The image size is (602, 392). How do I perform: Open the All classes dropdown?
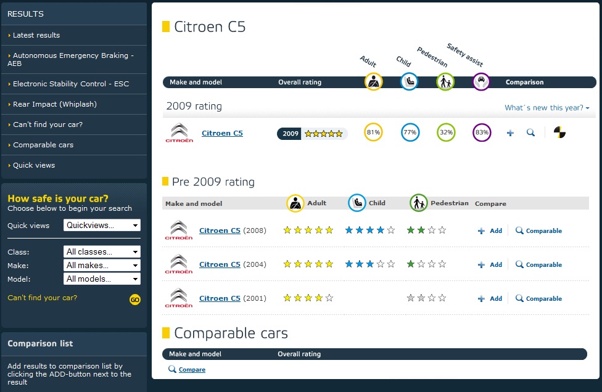(102, 251)
